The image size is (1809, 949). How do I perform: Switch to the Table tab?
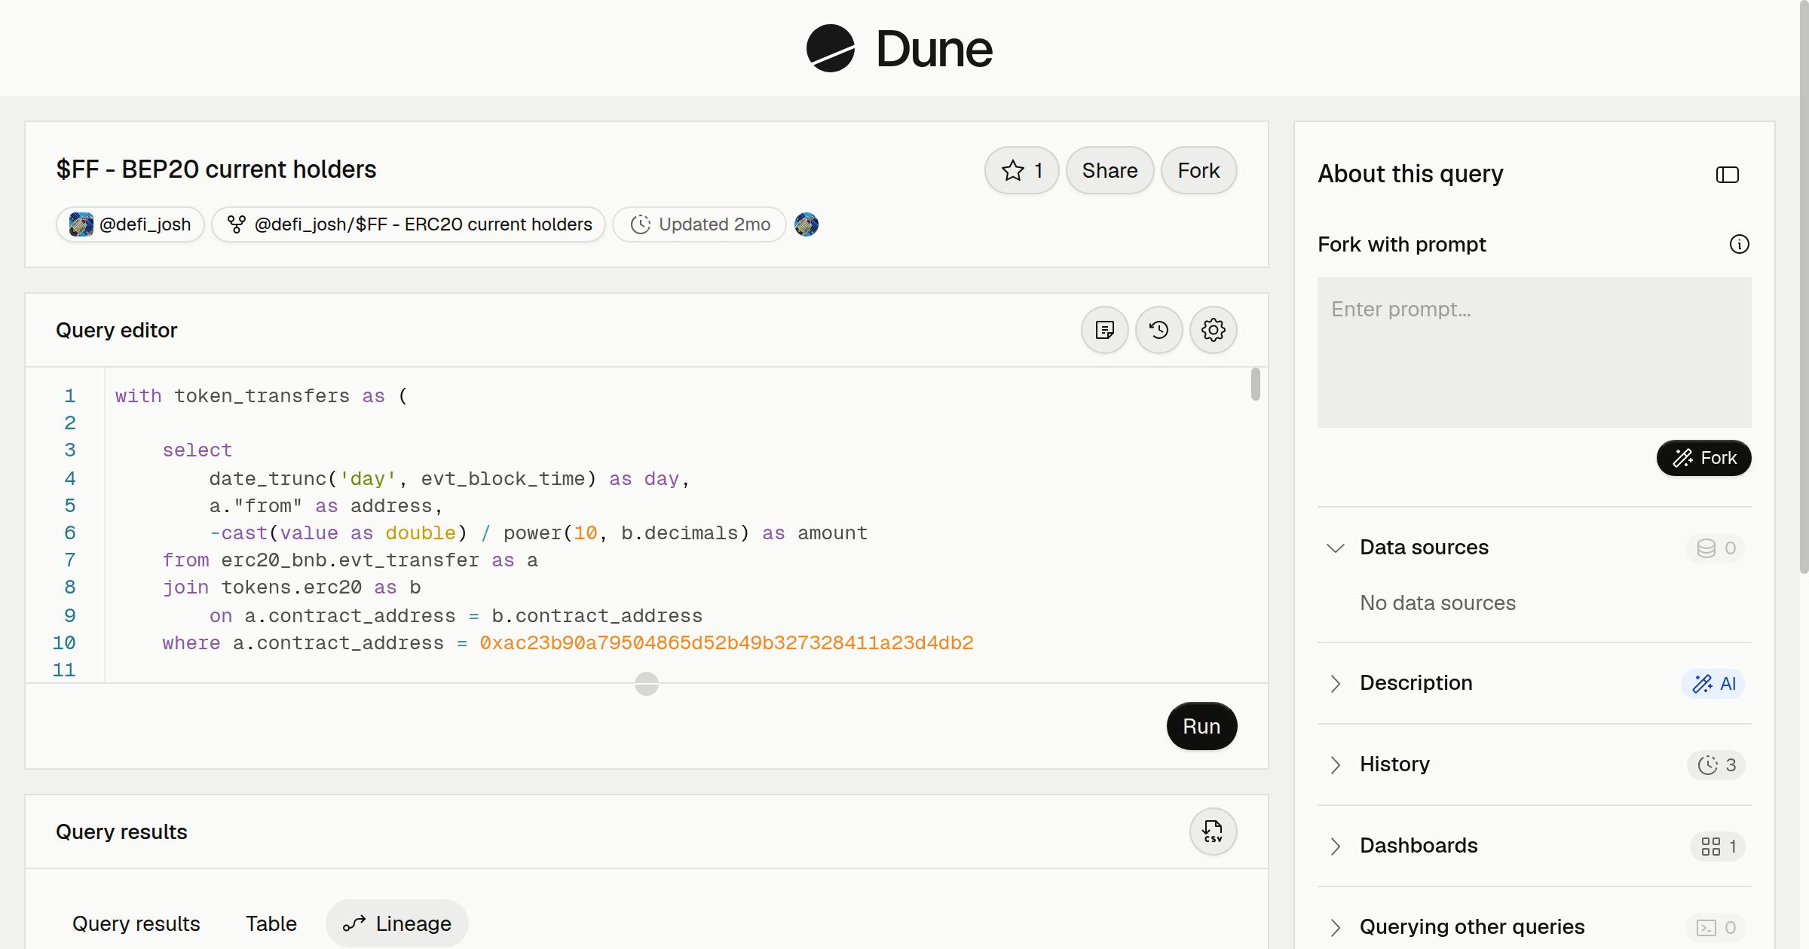[x=271, y=923]
